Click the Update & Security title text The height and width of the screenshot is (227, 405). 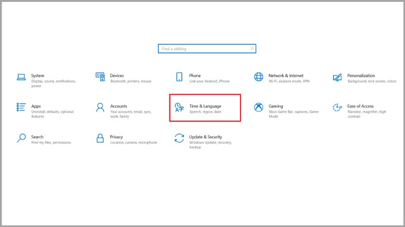(x=206, y=137)
